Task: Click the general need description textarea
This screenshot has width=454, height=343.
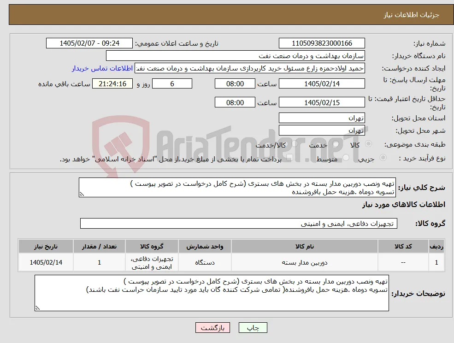Action: [237, 188]
